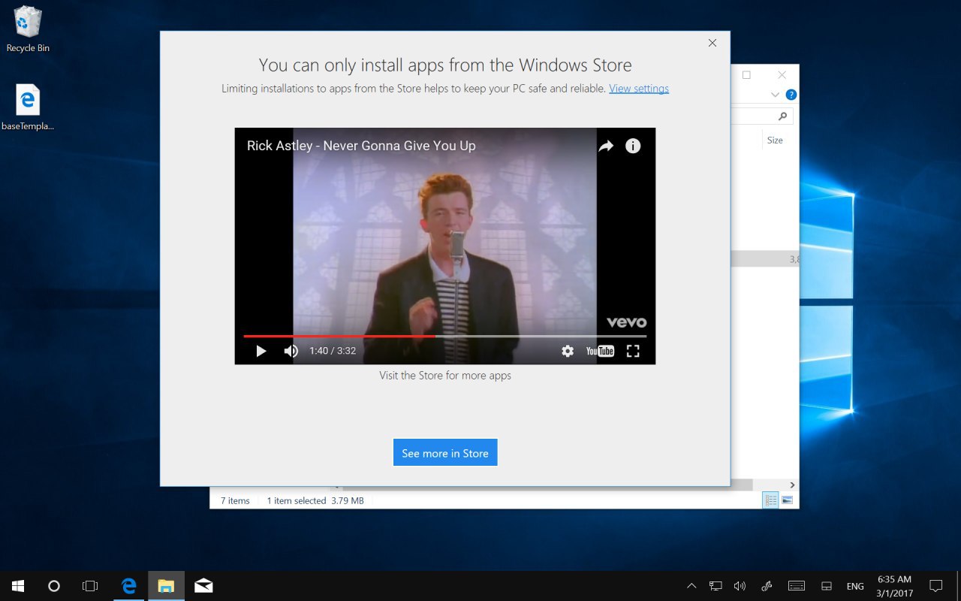Close the File Explorer window
Screen dimensions: 961x601
[x=782, y=75]
